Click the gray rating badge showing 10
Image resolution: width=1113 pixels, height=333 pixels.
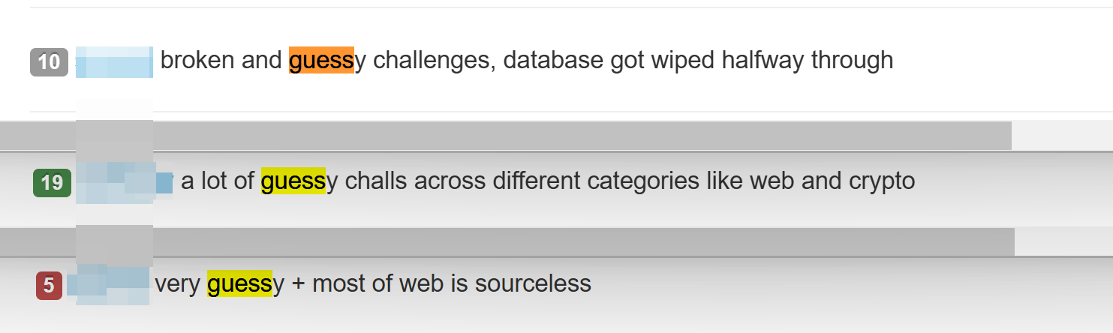click(49, 61)
